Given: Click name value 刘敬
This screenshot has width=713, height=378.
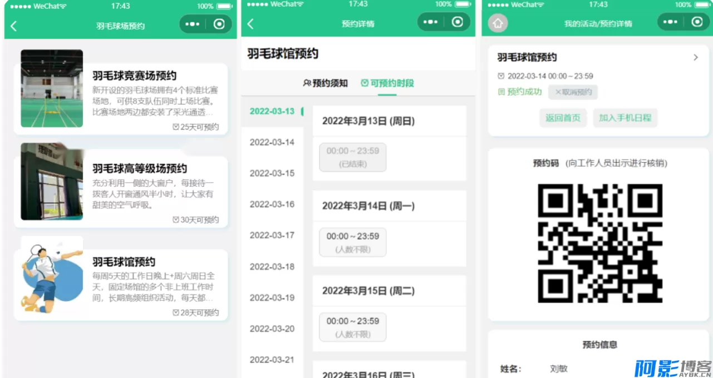Looking at the screenshot, I should pyautogui.click(x=559, y=369).
